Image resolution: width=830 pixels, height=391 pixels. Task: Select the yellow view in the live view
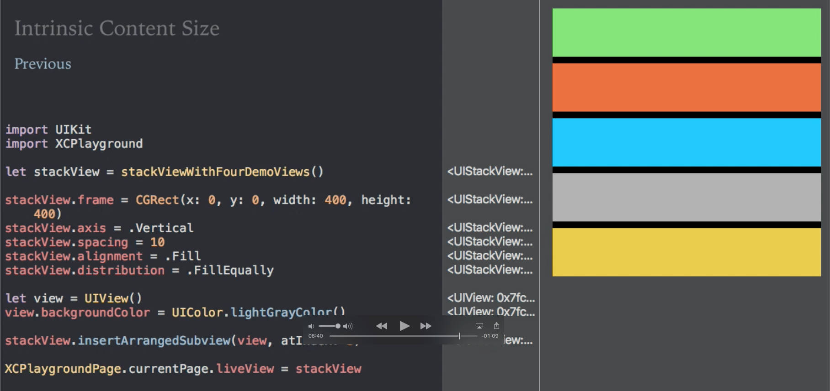point(686,252)
